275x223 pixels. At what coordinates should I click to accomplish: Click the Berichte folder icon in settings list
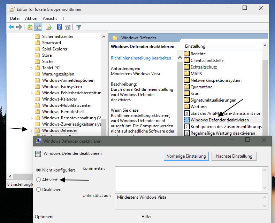coord(187,54)
